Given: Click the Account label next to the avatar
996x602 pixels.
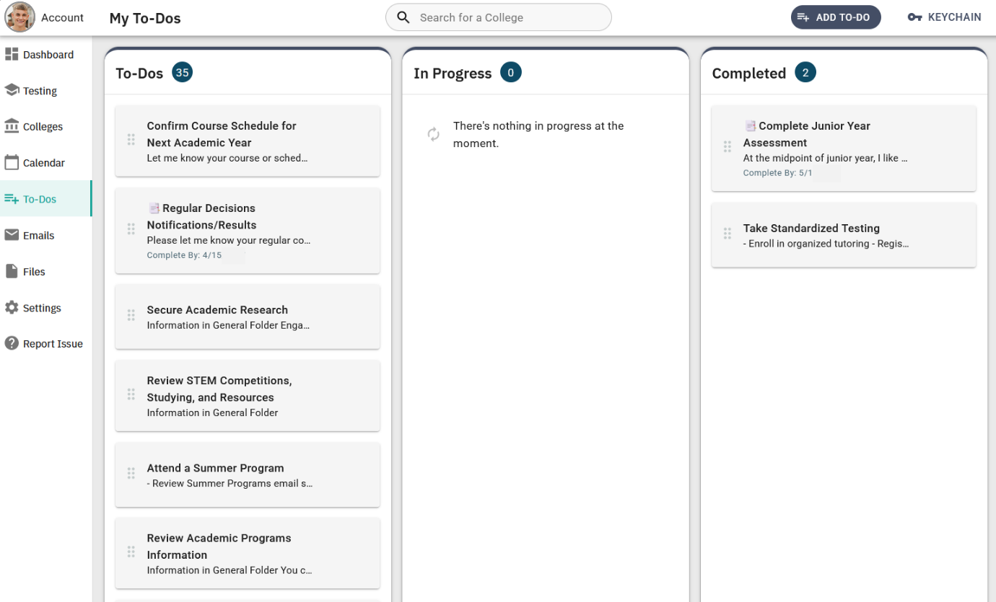Looking at the screenshot, I should pos(62,17).
